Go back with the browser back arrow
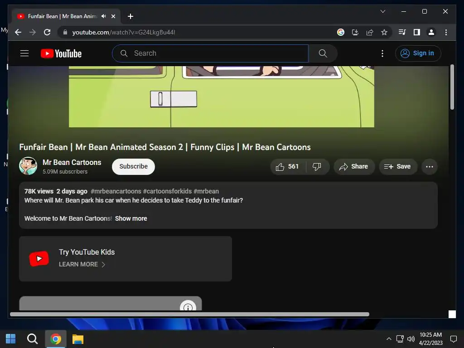The width and height of the screenshot is (464, 348). pyautogui.click(x=18, y=32)
